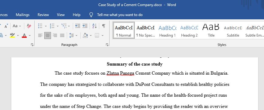
Task: Open the View tab
Action: click(61, 15)
